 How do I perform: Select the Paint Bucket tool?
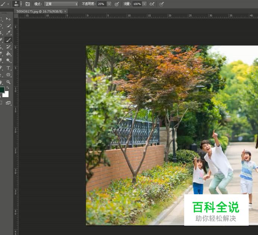click(8, 54)
